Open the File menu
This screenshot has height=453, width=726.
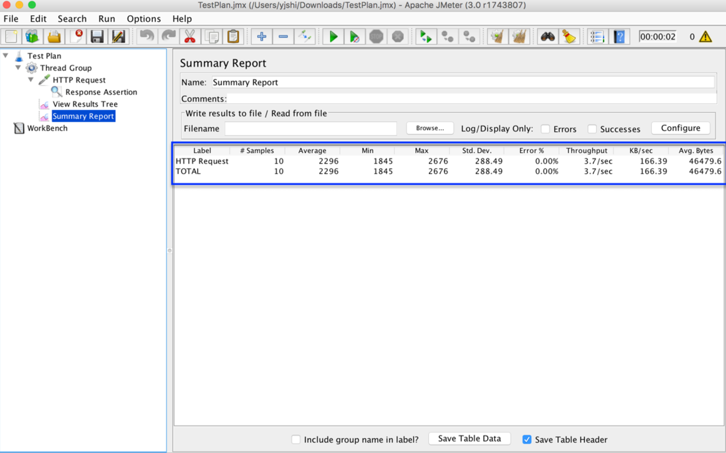pos(11,19)
